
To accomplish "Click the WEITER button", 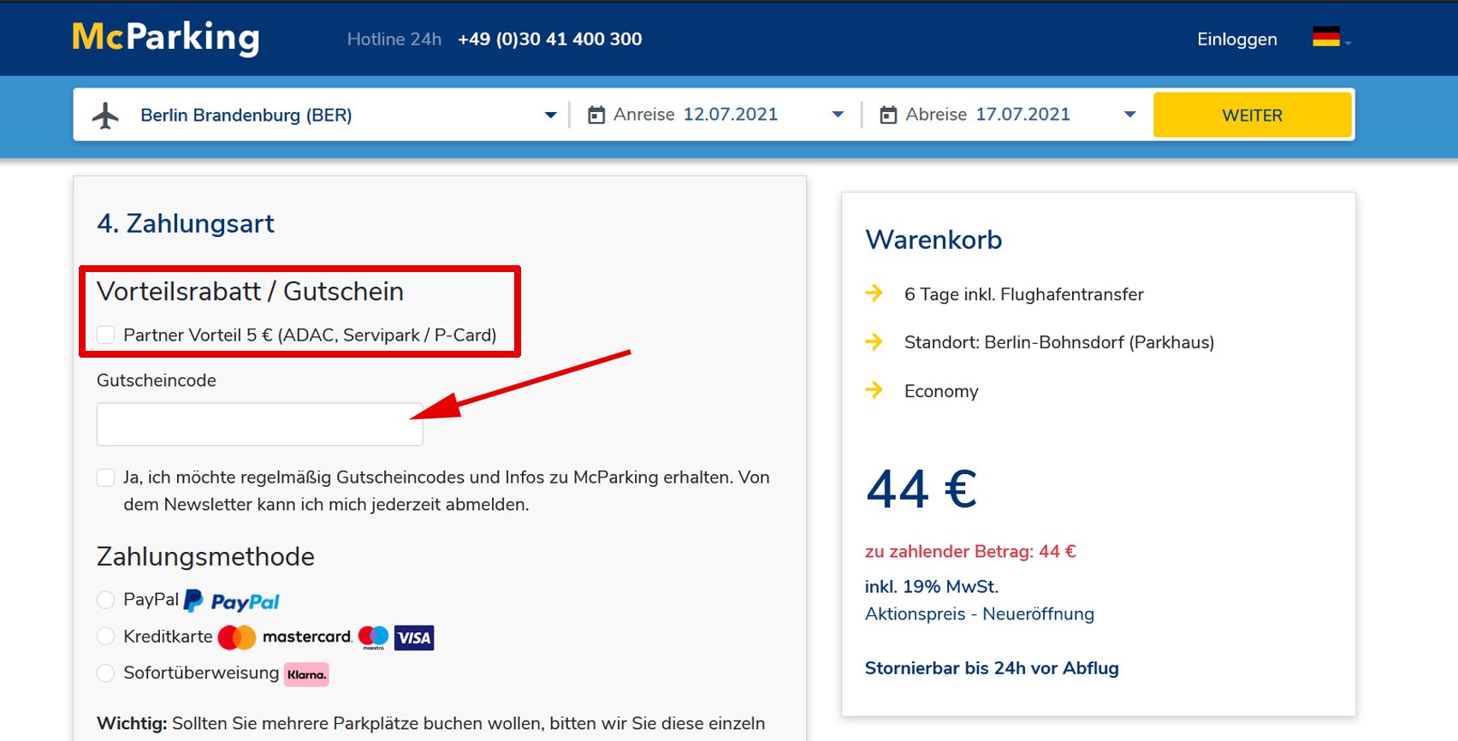I will coord(1253,115).
